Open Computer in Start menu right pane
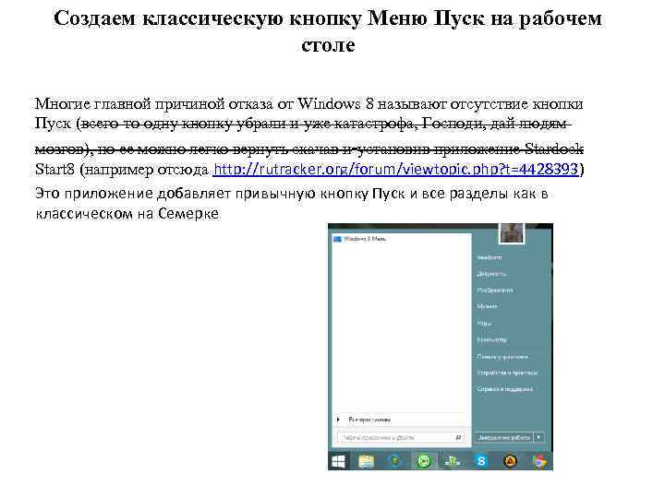The width and height of the screenshot is (665, 498). [491, 339]
